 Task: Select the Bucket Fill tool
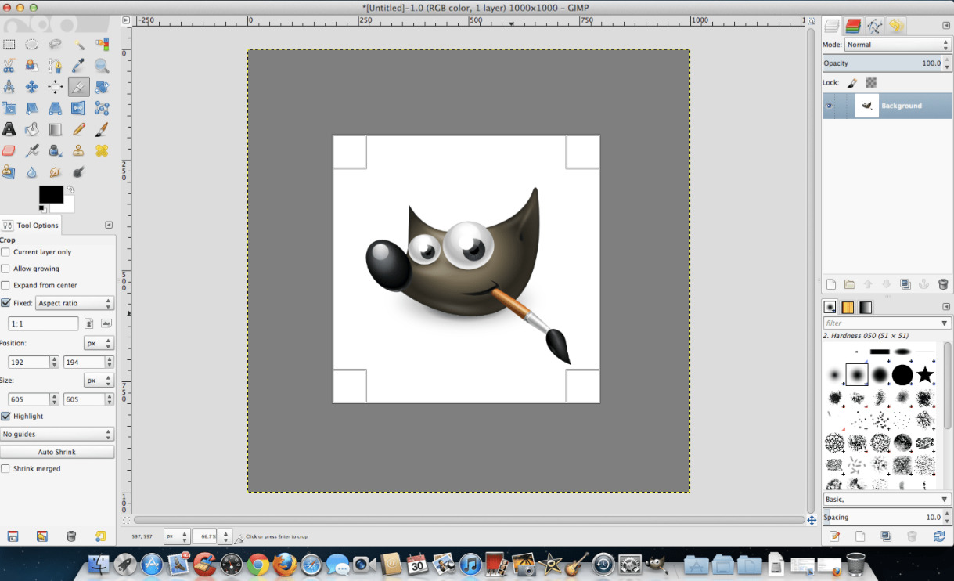coord(32,129)
